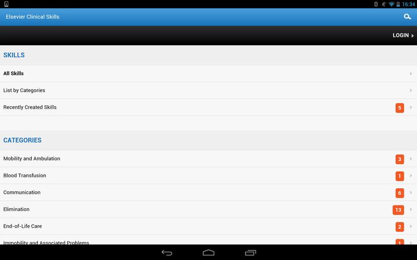Click the orange 5 badge on Recently Created Skills
This screenshot has height=260, width=417.
(x=399, y=108)
